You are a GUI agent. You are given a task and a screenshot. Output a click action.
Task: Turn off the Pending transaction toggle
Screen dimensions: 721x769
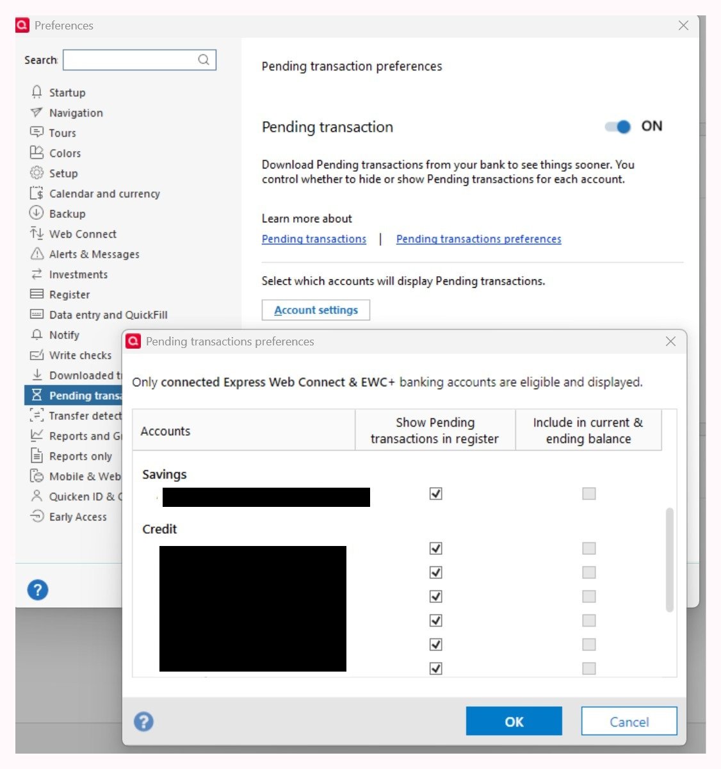coord(619,126)
